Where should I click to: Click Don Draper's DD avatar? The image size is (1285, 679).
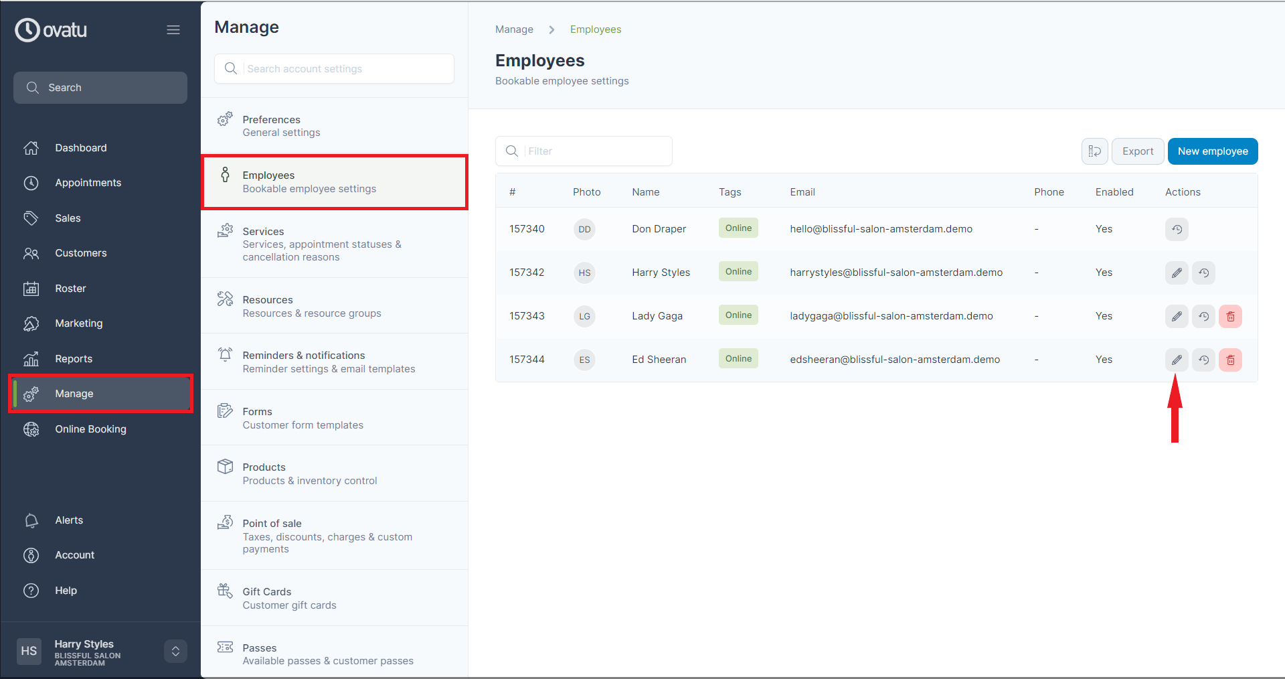pyautogui.click(x=584, y=229)
